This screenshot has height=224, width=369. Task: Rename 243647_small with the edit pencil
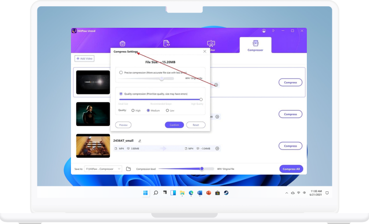140,141
